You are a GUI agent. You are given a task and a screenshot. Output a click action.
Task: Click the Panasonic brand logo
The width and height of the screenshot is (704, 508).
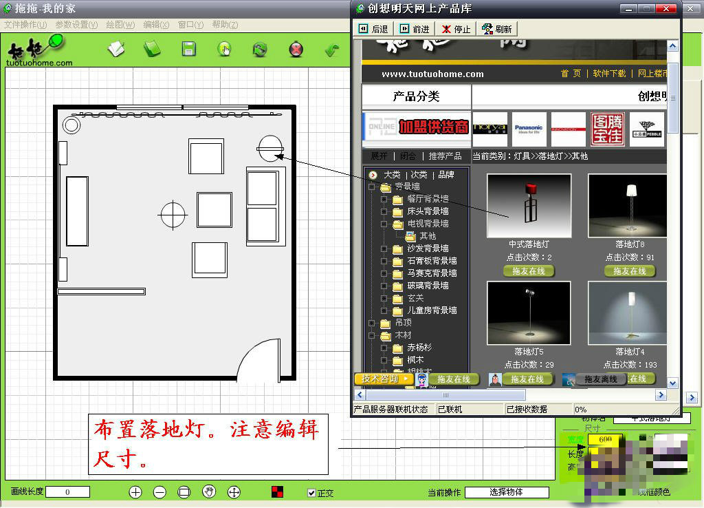pyautogui.click(x=529, y=129)
